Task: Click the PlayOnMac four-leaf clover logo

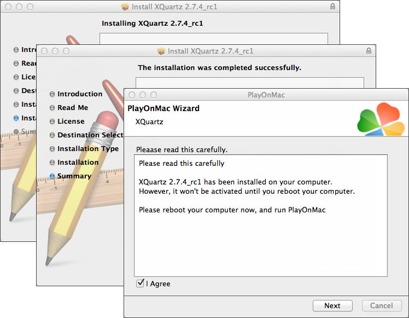Action: (x=381, y=119)
